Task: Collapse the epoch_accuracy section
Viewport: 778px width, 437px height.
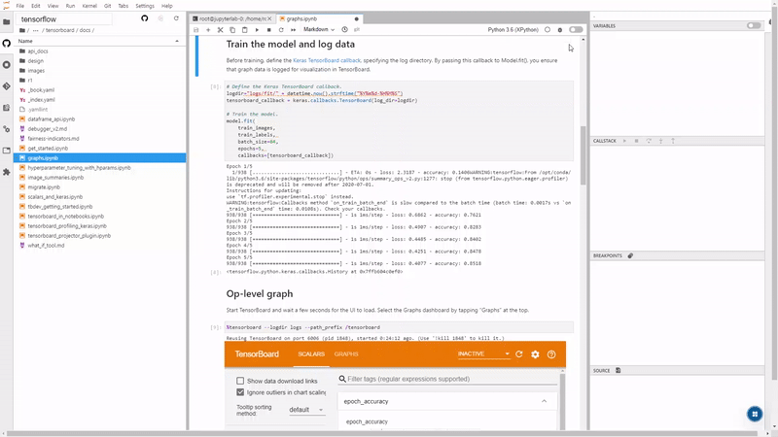Action: pos(544,401)
